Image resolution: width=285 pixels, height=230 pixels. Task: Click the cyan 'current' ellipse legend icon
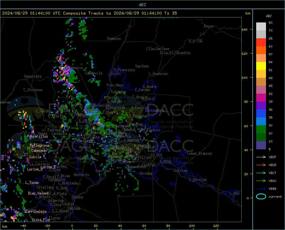click(x=261, y=196)
